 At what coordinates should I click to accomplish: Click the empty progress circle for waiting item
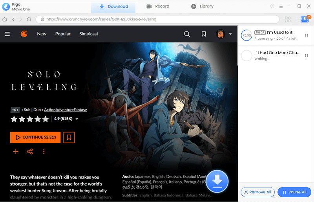(x=246, y=55)
